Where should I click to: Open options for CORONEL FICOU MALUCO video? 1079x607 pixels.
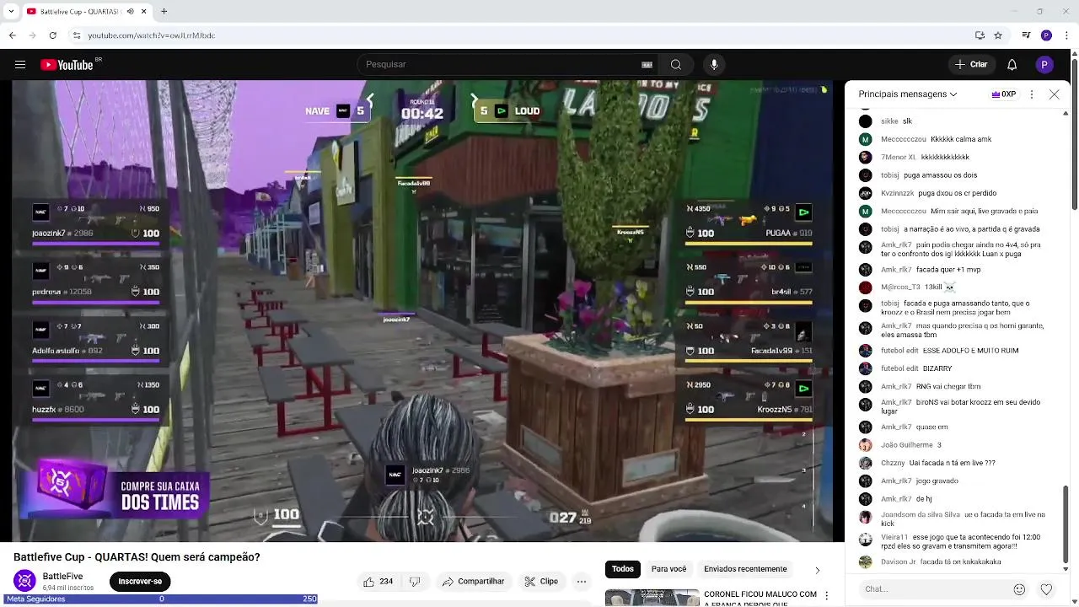[x=826, y=596]
